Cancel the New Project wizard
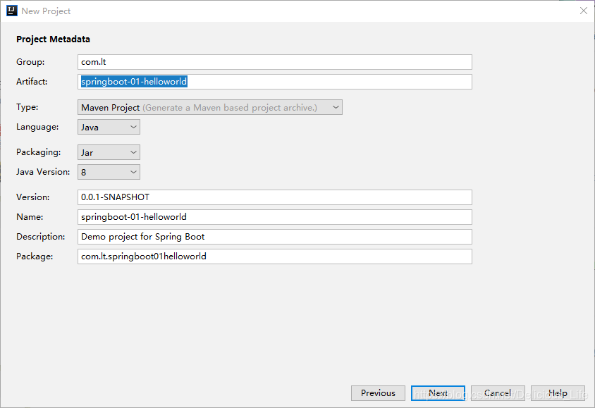Screen dimensions: 595x408 coord(498,393)
